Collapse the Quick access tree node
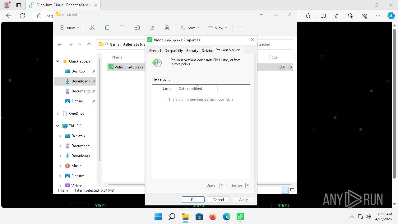 pyautogui.click(x=58, y=61)
